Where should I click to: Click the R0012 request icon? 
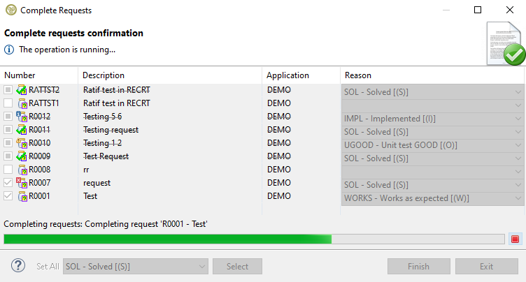22,117
